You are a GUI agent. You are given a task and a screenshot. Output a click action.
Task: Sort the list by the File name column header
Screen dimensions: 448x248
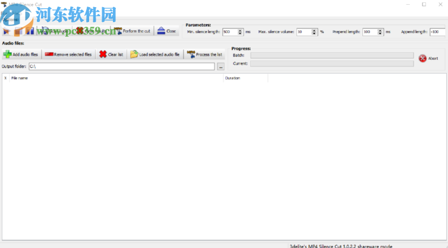point(116,78)
